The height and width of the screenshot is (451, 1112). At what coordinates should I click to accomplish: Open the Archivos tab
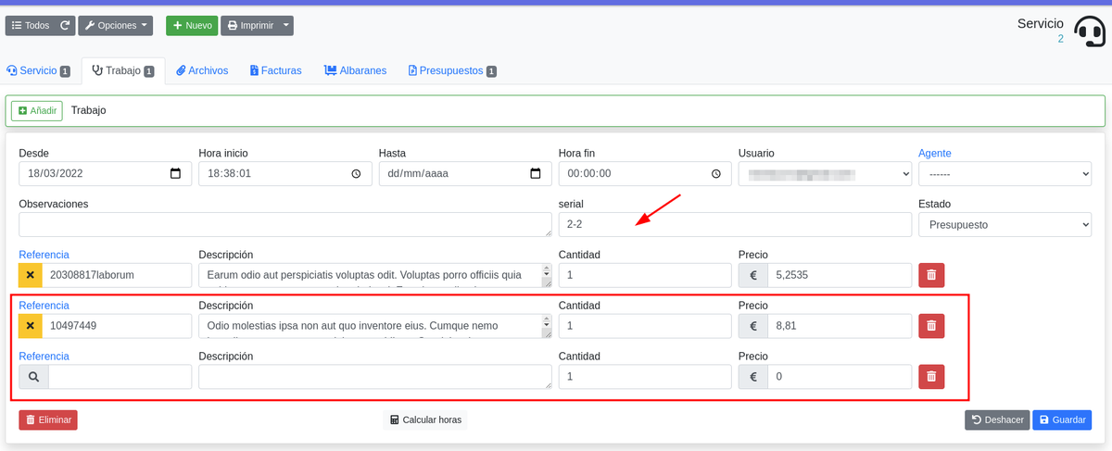[202, 70]
